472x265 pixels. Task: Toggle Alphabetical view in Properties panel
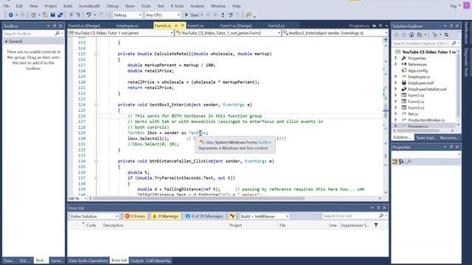(401, 162)
